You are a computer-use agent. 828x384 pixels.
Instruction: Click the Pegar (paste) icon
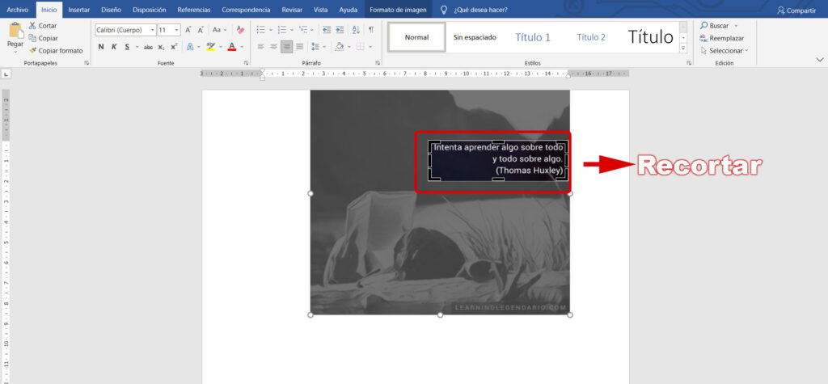15,32
